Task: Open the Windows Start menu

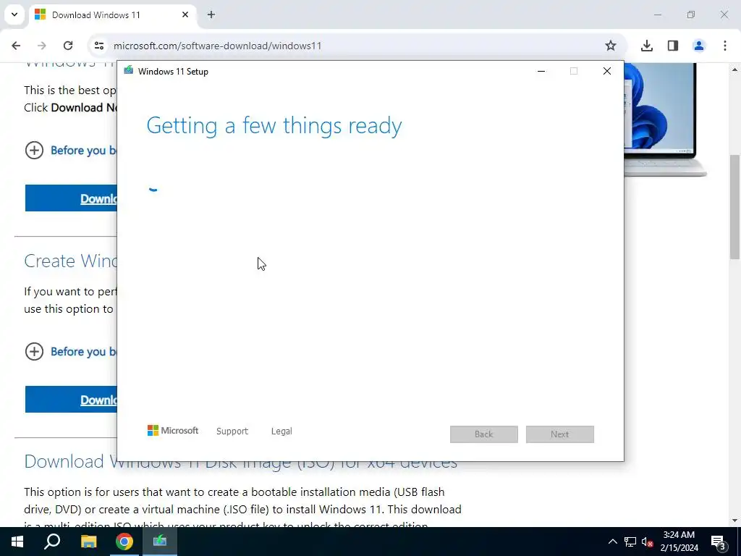Action: [17, 542]
